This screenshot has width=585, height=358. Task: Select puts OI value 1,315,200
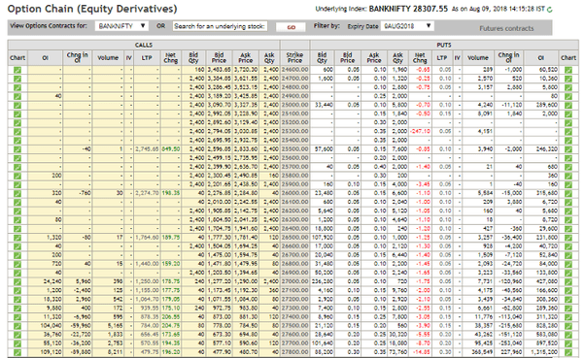tap(545, 352)
